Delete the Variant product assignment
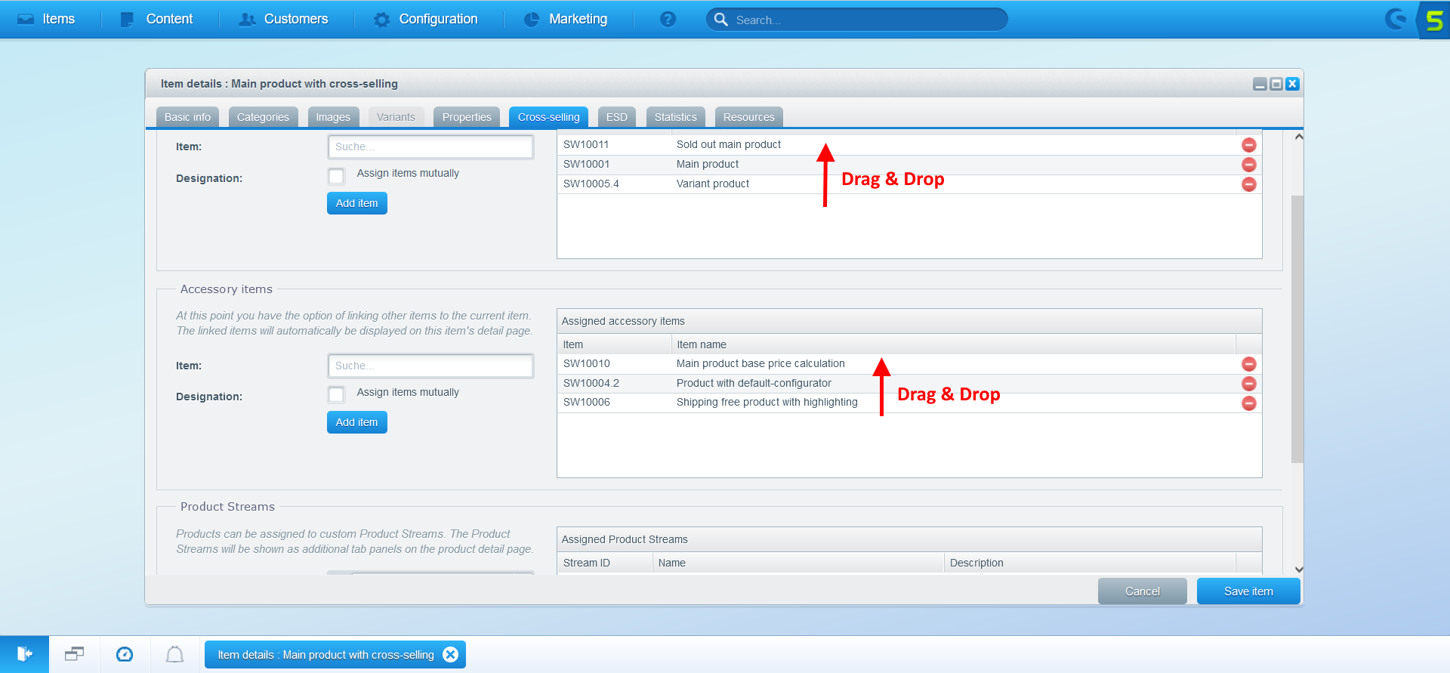Screen dimensions: 1450x673 coord(1248,184)
